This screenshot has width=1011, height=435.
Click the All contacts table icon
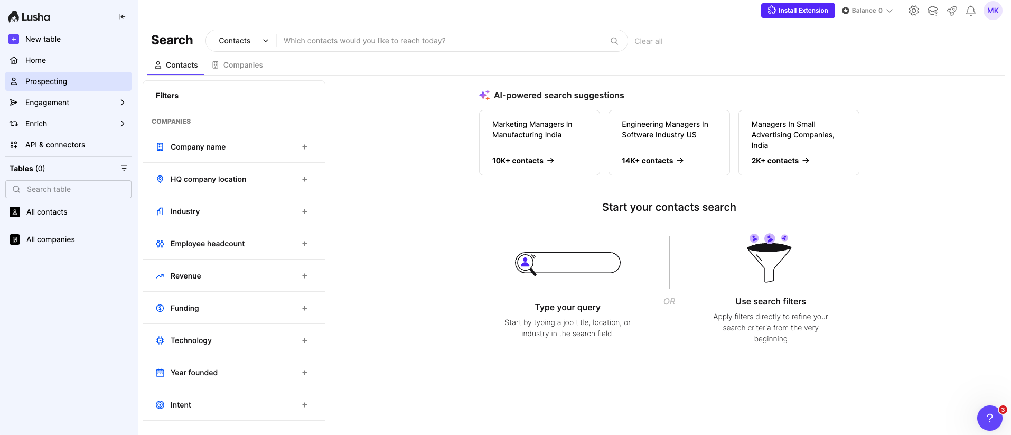tap(15, 212)
